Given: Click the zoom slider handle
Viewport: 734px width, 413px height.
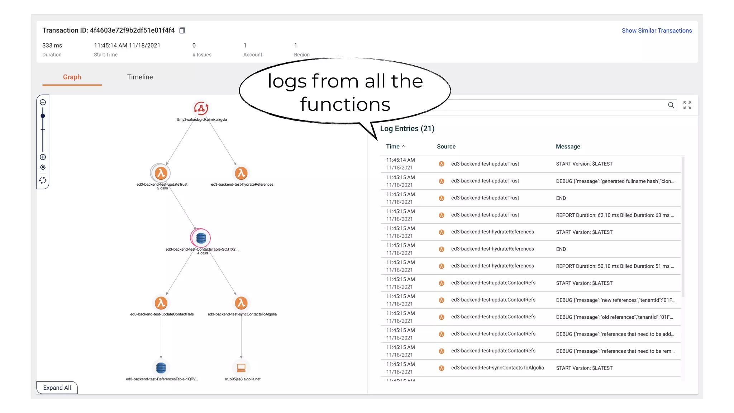Looking at the screenshot, I should [43, 116].
